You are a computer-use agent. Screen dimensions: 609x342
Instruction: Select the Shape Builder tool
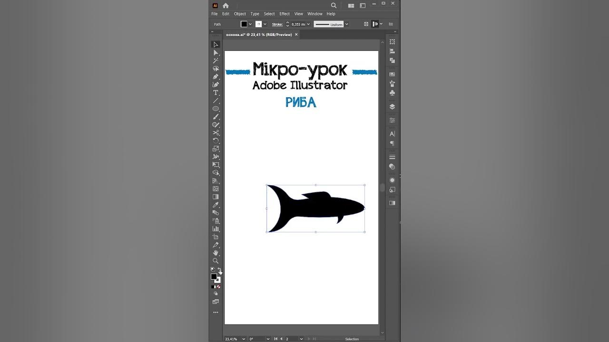(216, 173)
